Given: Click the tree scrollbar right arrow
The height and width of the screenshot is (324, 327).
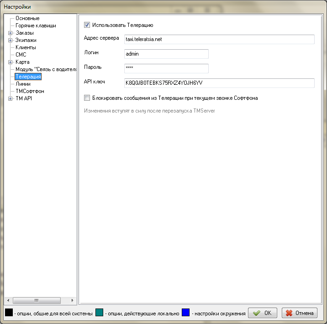Looking at the screenshot, I should [72, 300].
